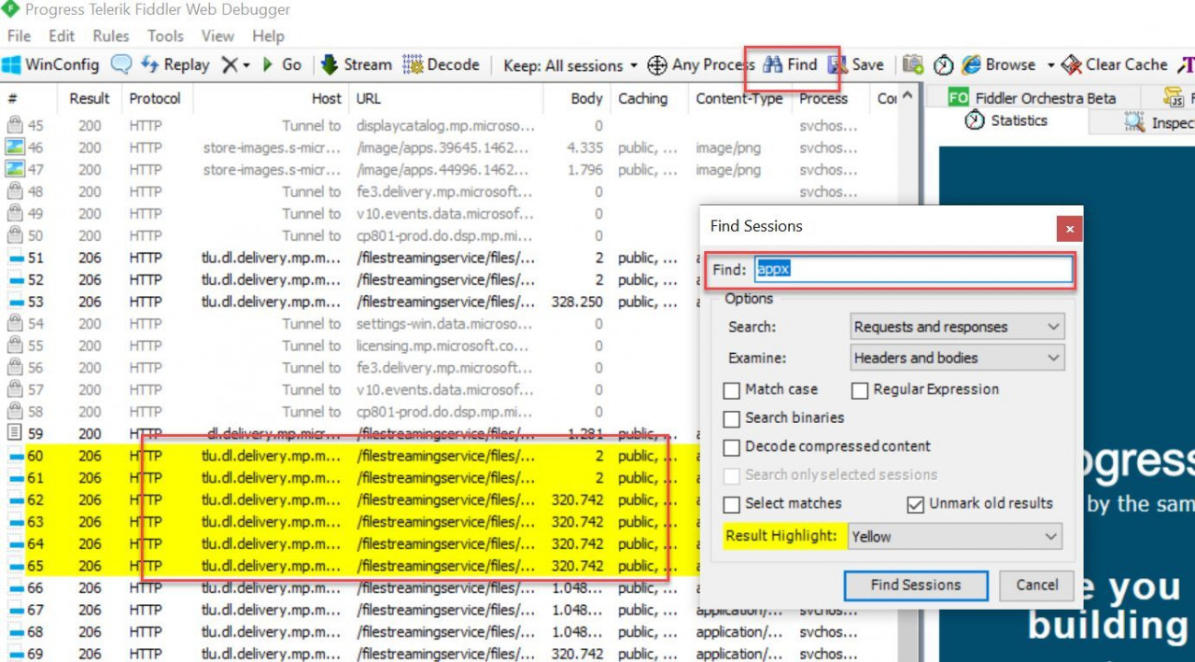Open the Tools menu

click(x=165, y=36)
